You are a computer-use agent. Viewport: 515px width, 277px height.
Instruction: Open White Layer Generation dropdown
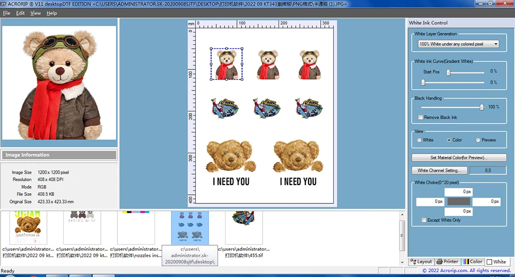click(458, 44)
